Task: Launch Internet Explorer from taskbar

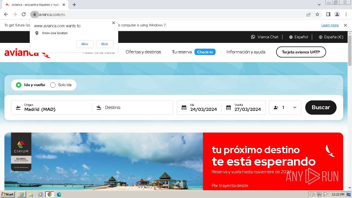Action: pos(22,194)
